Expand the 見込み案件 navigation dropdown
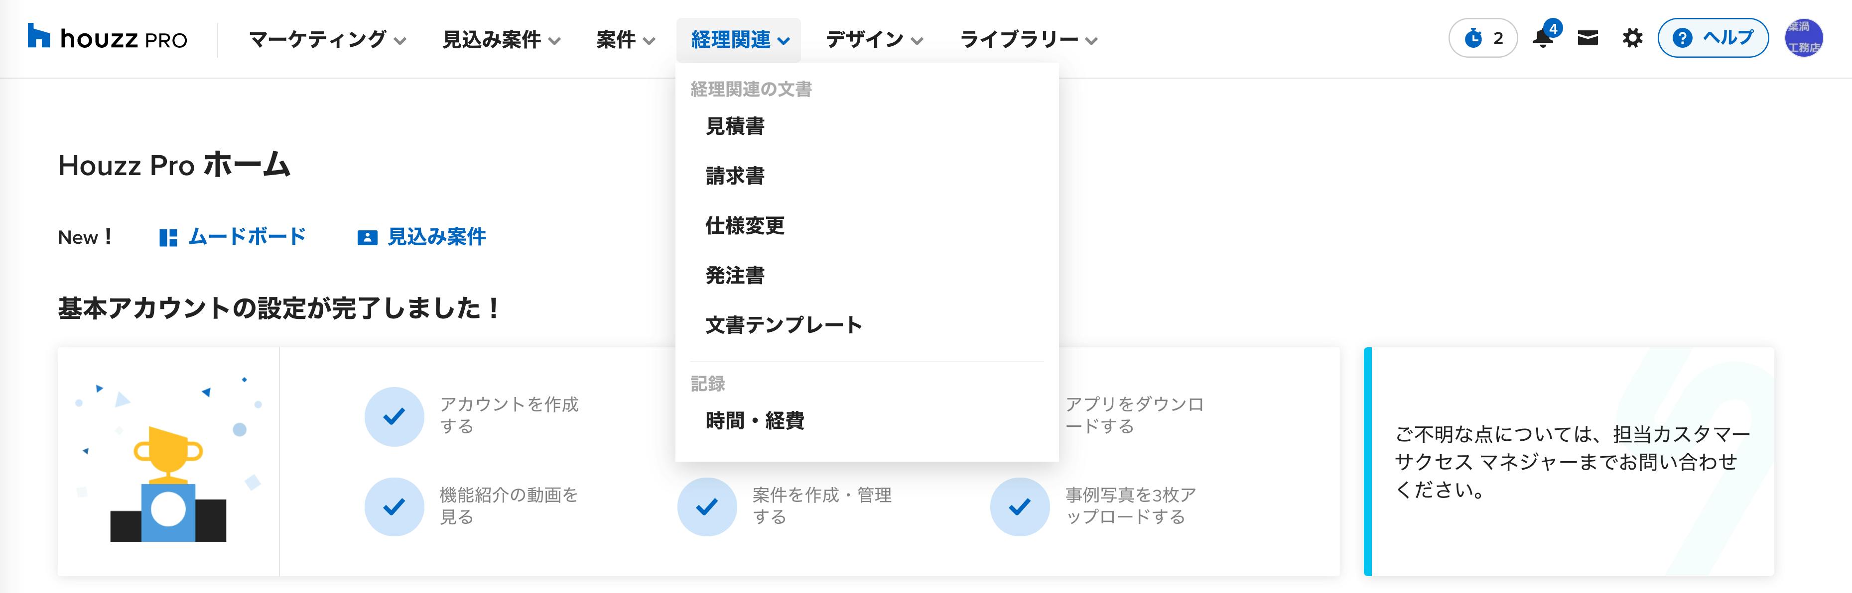Image resolution: width=1852 pixels, height=593 pixels. (501, 39)
